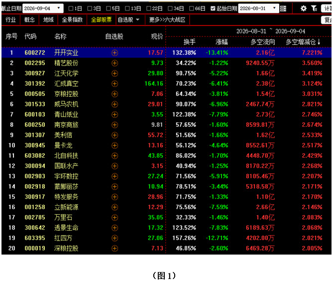Viewport: 333px width, 288px height.
Task: Enable the 1日 checkbox
Action: pyautogui.click(x=71, y=8)
